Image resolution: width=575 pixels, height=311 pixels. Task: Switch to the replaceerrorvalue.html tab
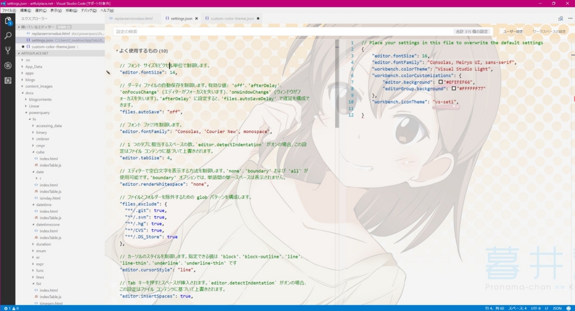133,18
